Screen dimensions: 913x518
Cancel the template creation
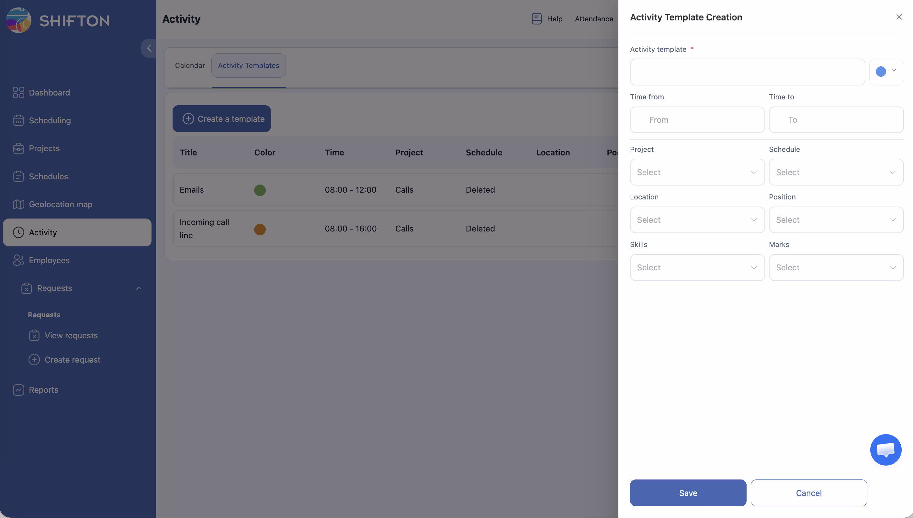pyautogui.click(x=808, y=493)
